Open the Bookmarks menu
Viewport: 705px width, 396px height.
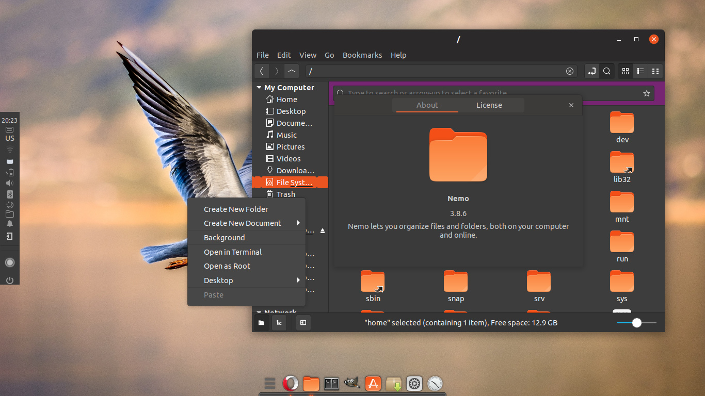pos(362,55)
